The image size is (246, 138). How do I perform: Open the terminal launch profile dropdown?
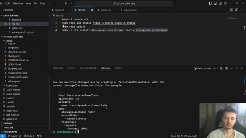pos(217,68)
